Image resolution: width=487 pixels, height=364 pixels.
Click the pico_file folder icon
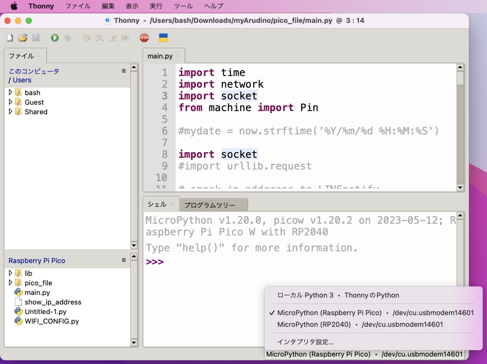pyautogui.click(x=18, y=283)
